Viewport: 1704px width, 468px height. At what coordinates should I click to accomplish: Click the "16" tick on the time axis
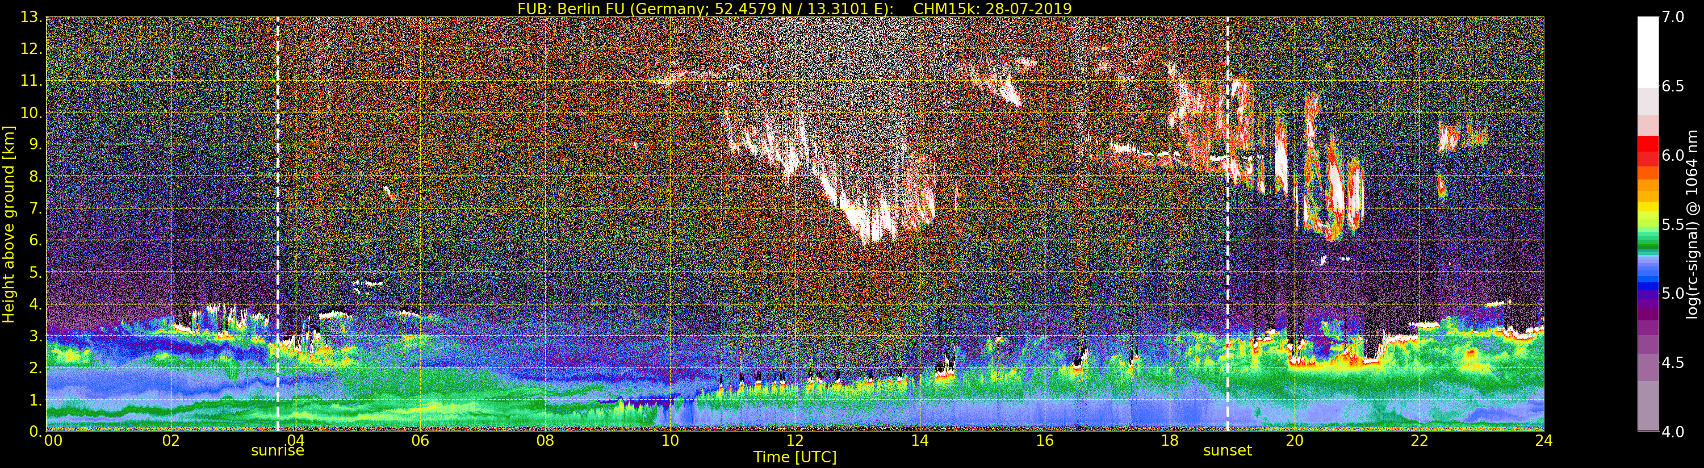click(1045, 441)
